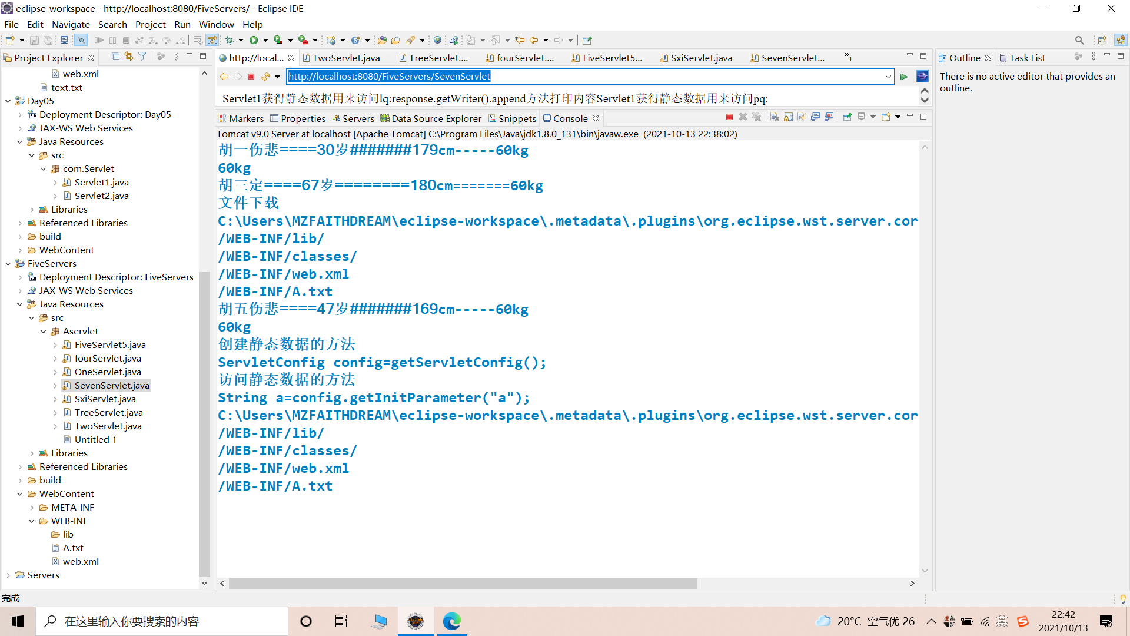The image size is (1130, 636).
Task: Terminate the Tomcat server from Console
Action: click(x=729, y=117)
